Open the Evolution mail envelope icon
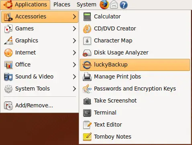Image resolution: width=192 pixels, height=145 pixels. pos(114,5)
